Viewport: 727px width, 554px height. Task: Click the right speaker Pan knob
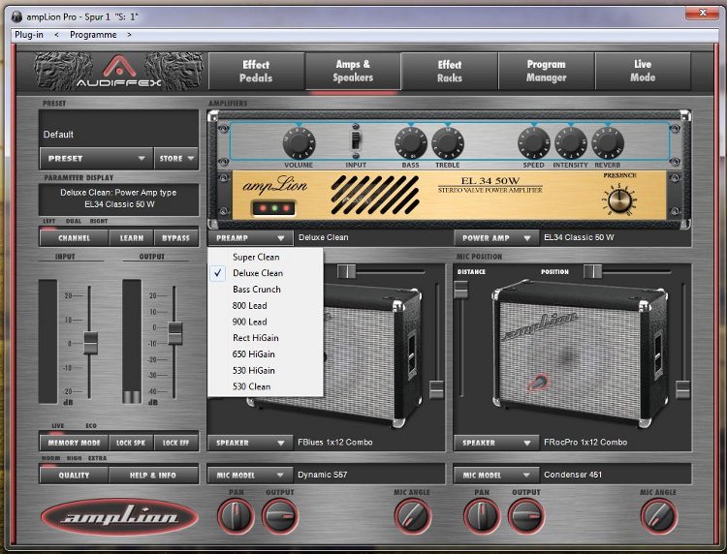pyautogui.click(x=482, y=515)
